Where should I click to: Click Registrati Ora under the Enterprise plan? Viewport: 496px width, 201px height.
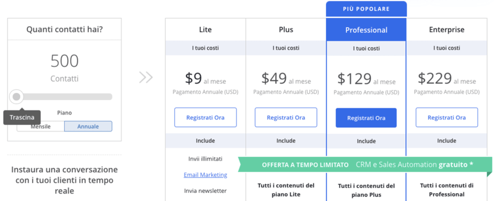447,118
